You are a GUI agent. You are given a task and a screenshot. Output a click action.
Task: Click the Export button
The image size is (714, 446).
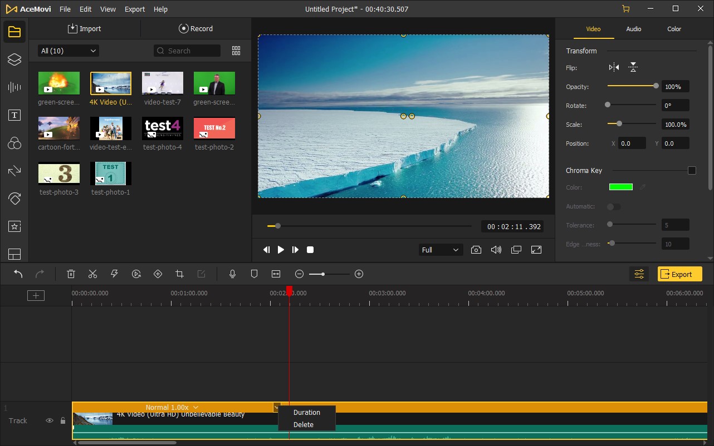[x=679, y=274]
